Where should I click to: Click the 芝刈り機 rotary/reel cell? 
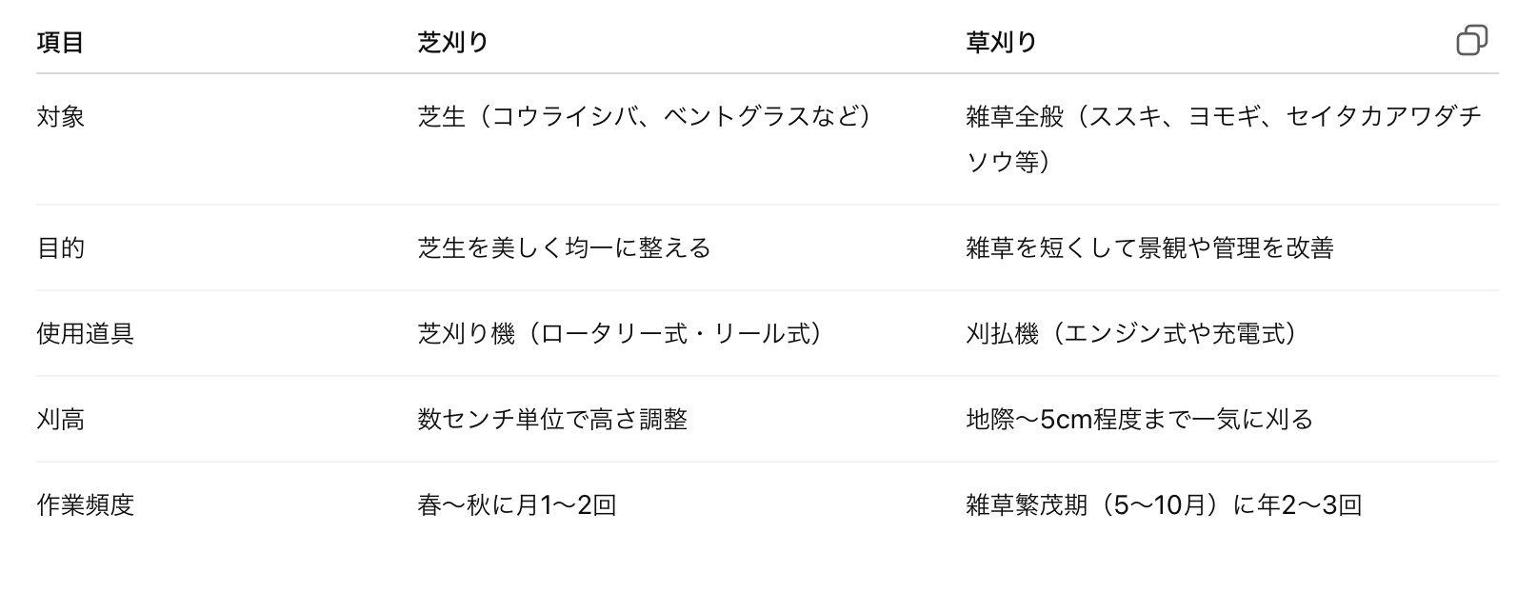pos(620,334)
